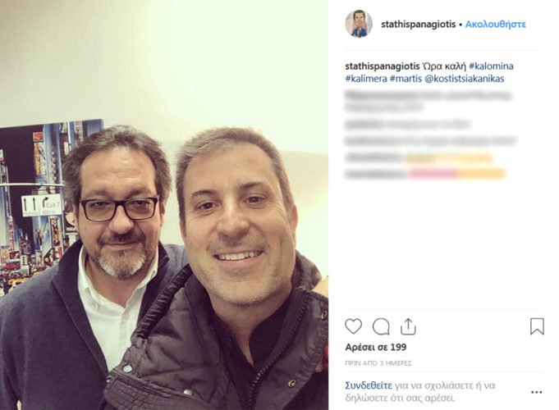Image resolution: width=559 pixels, height=410 pixels.
Task: Share the post using the upload arrow icon
Action: [408, 326]
